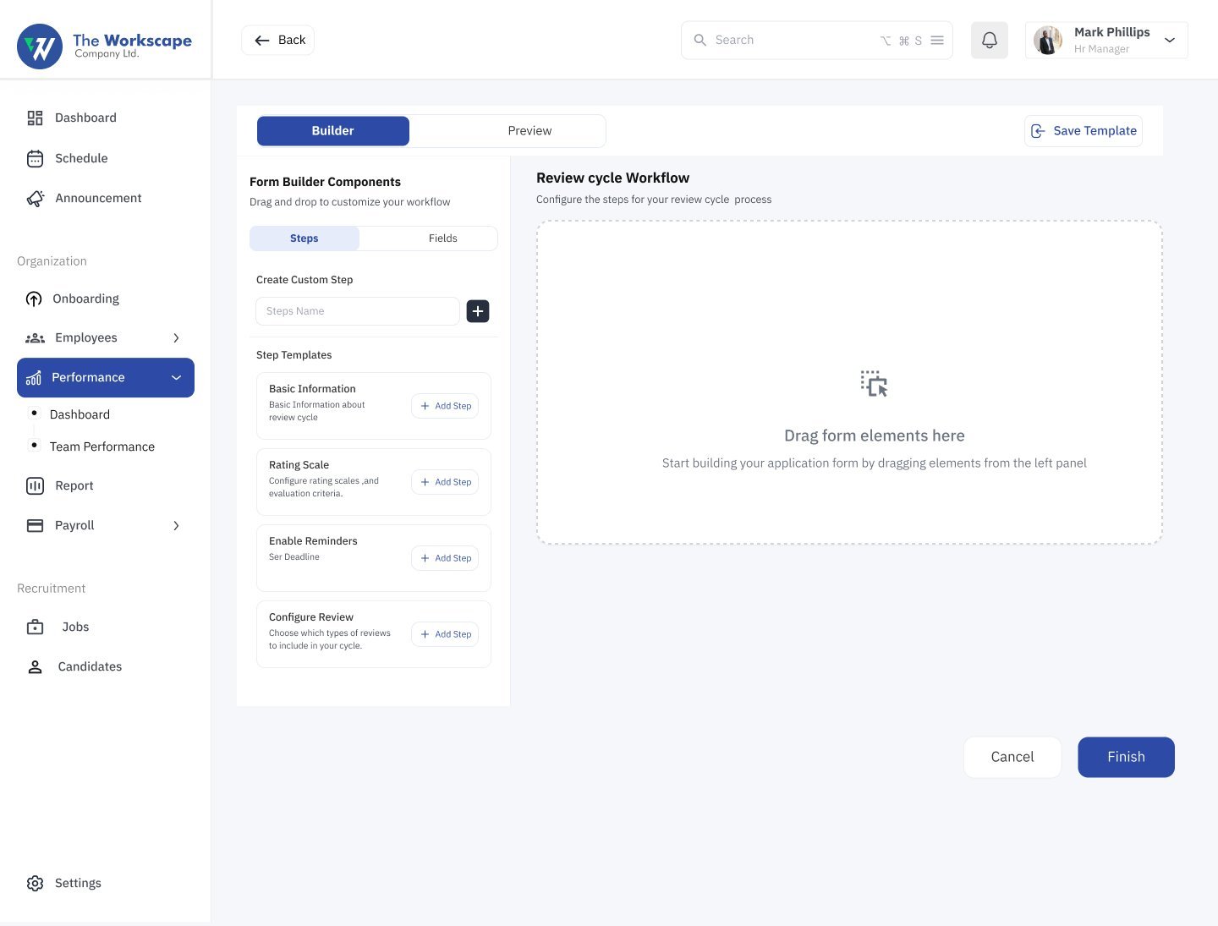Click the drag-and-drop cursor icon in canvas
The height and width of the screenshot is (926, 1218).
874,383
